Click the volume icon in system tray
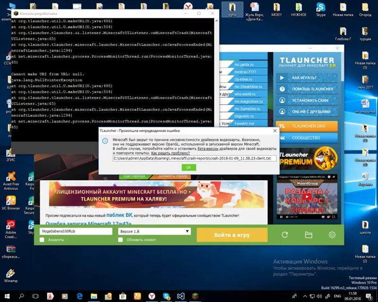378x302 pixels. pos(319,296)
